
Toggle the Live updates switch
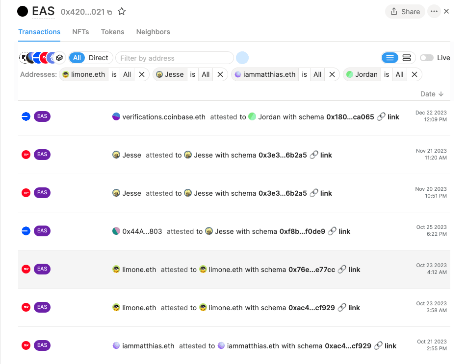tap(426, 58)
